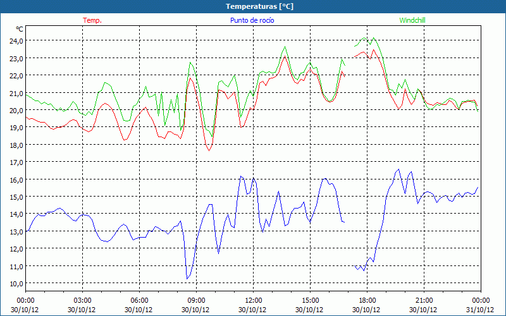This screenshot has width=506, height=316.
Task: Click the 20,0 y-axis value
Action: click(x=17, y=110)
